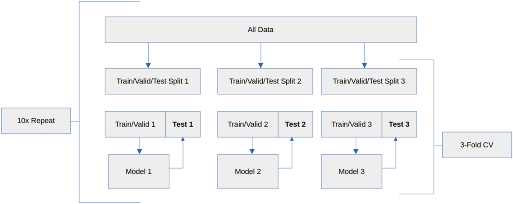Image resolution: width=513 pixels, height=204 pixels.
Task: Select the Train/Valid 2 box
Action: click(x=248, y=124)
